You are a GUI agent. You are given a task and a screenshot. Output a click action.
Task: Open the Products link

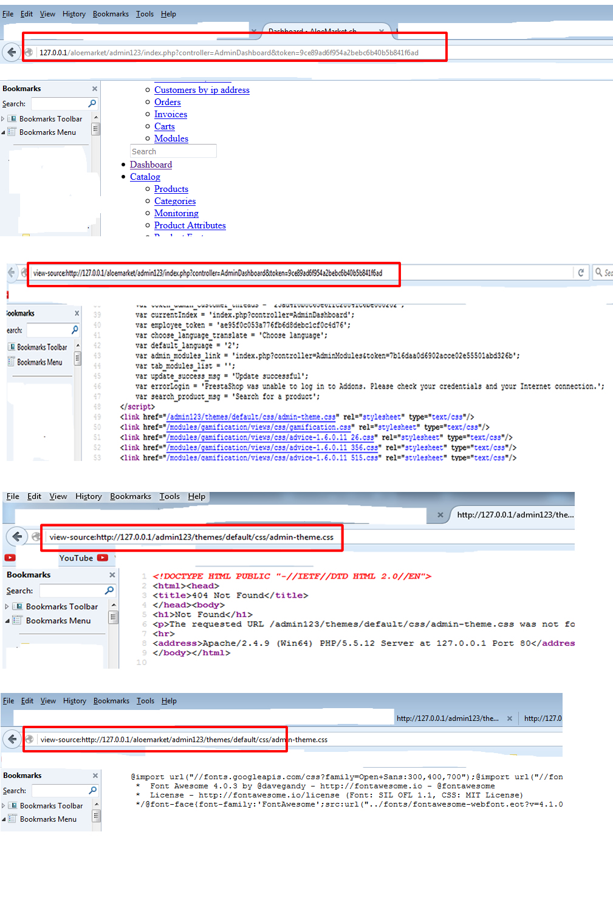point(171,189)
